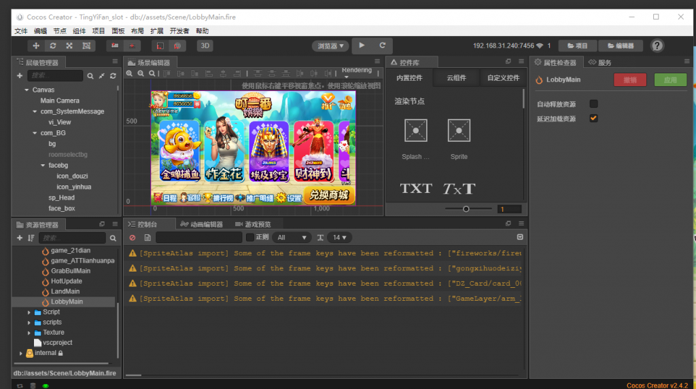This screenshot has height=389, width=696.
Task: Open the Rendering mode dropdown
Action: click(356, 72)
